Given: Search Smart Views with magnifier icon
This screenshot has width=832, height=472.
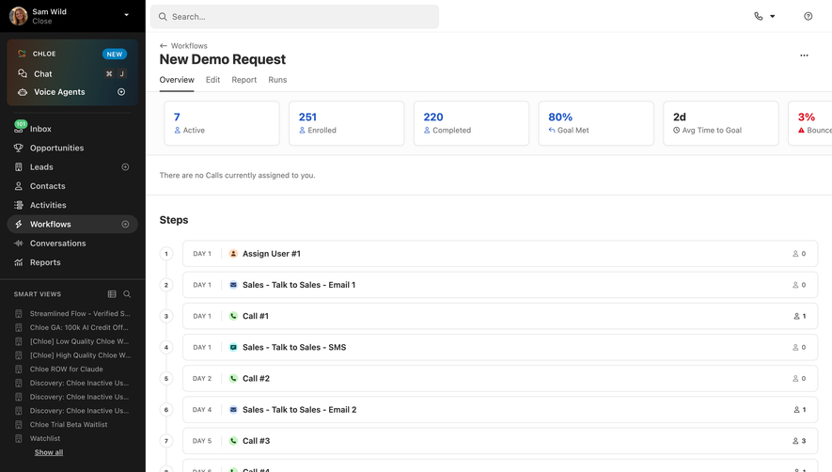Looking at the screenshot, I should (x=127, y=294).
